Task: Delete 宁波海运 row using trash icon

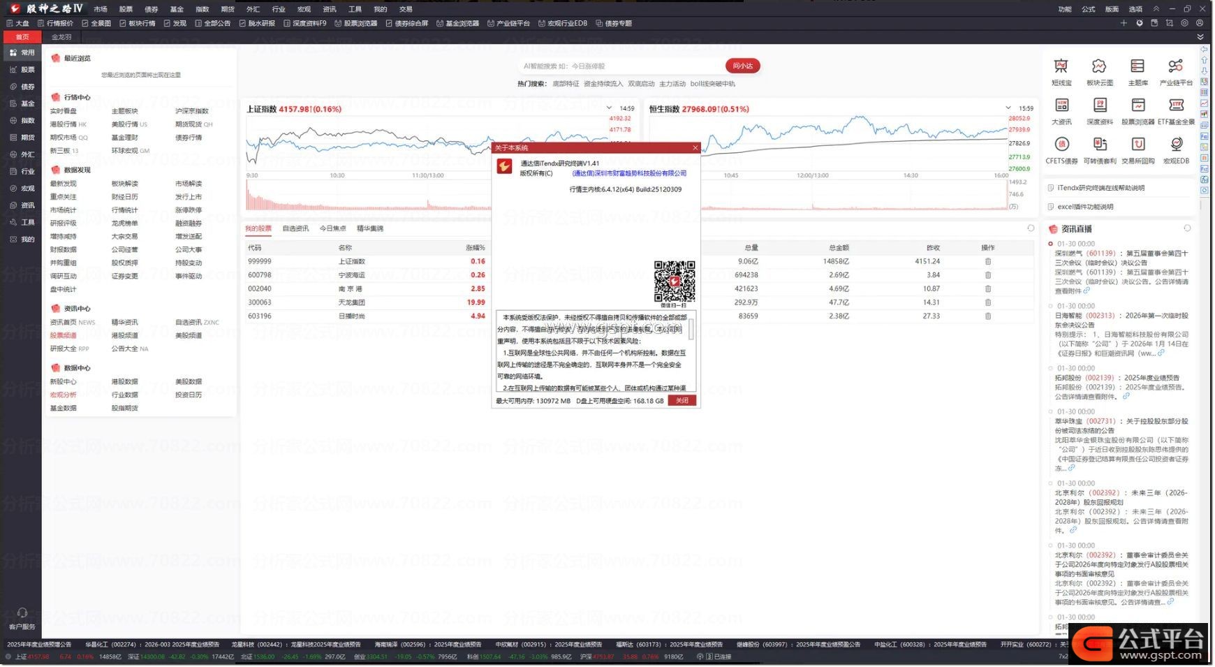Action: pos(987,275)
